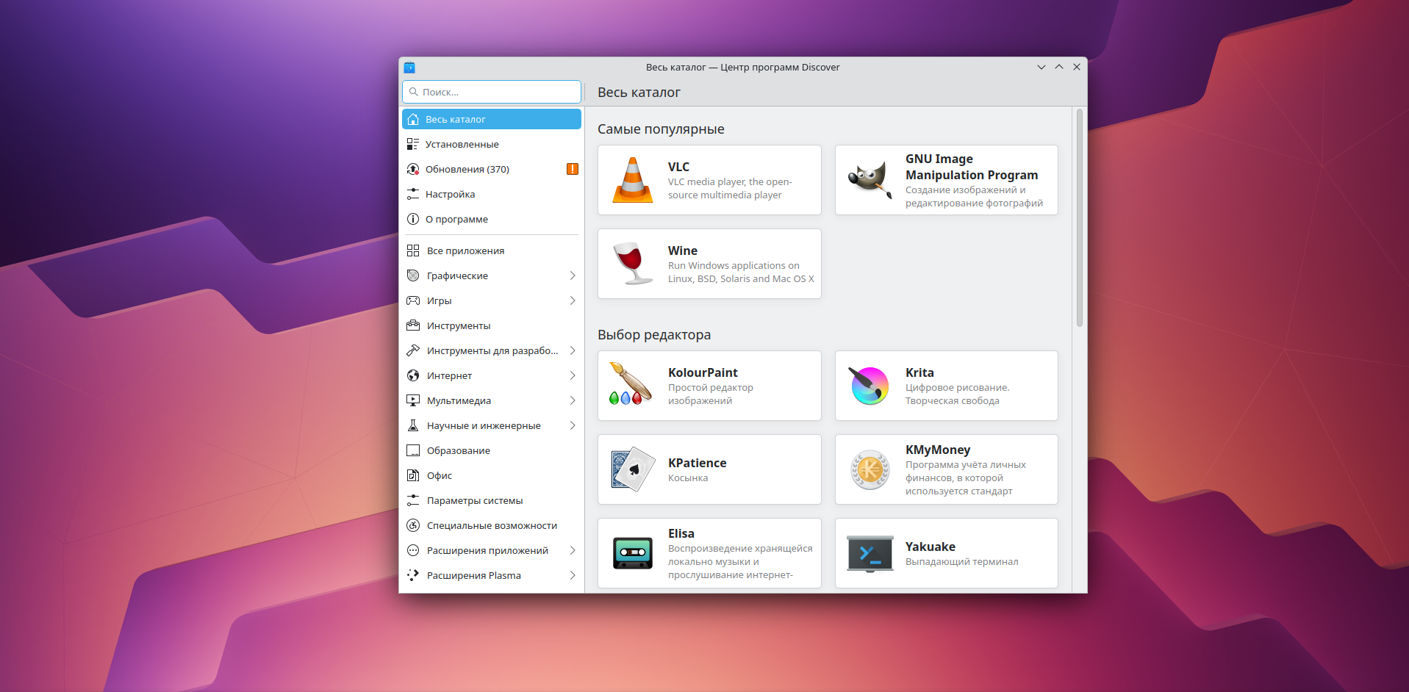1409x692 pixels.
Task: Click the globe icon beside Интернет
Action: coord(413,375)
